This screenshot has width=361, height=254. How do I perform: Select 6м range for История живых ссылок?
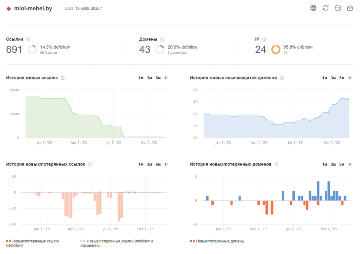158,78
